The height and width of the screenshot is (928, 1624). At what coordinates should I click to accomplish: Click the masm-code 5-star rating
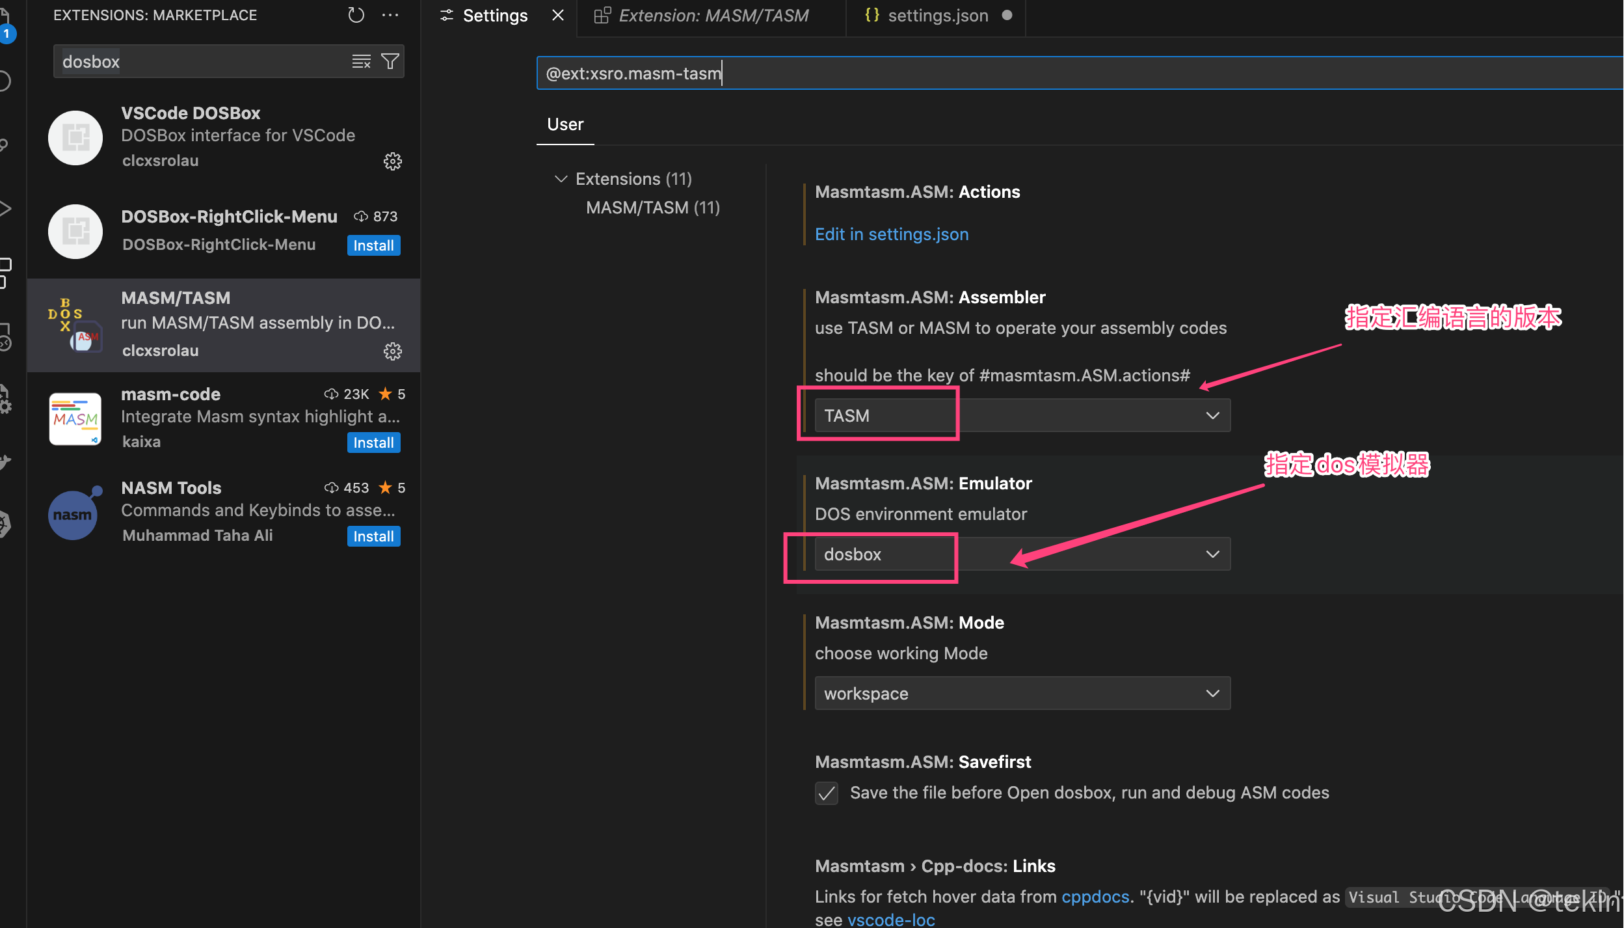point(392,394)
